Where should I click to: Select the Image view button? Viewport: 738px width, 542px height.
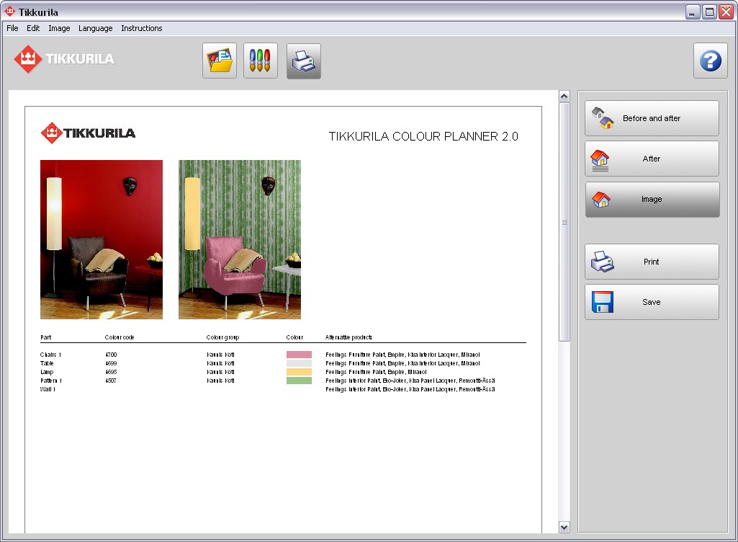coord(652,200)
